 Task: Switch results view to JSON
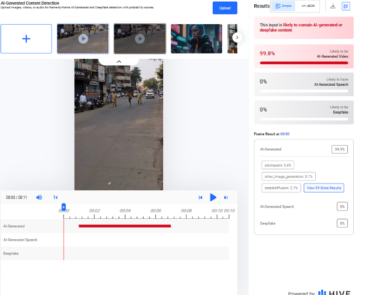pos(308,6)
